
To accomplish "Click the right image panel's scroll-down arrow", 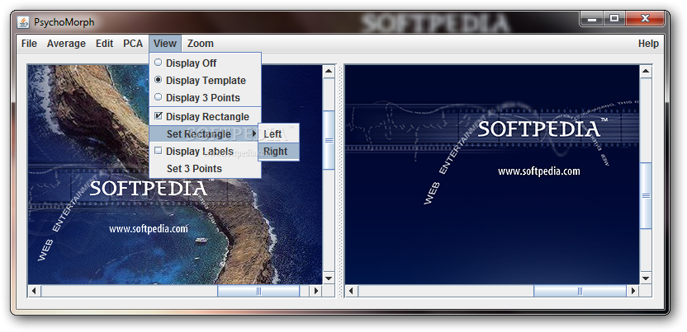I will [x=646, y=278].
